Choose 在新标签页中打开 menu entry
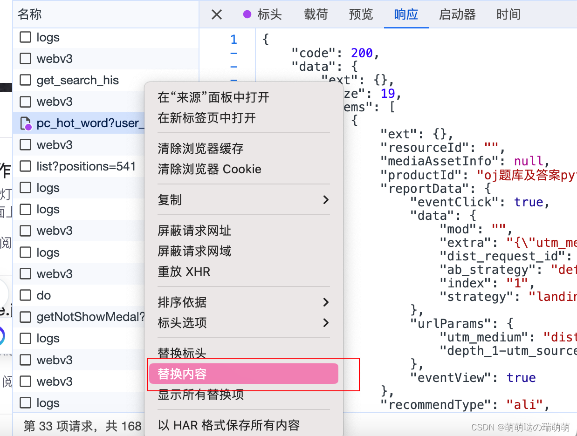577x436 pixels. point(243,118)
